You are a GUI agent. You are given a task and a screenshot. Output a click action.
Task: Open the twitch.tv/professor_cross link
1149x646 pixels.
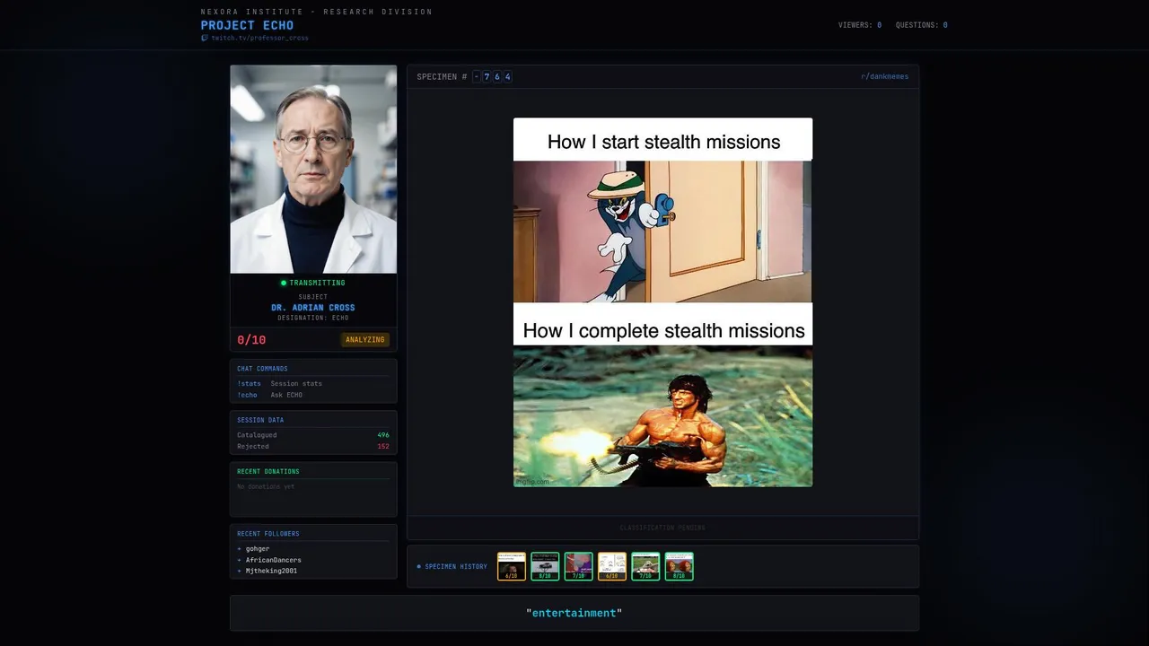[x=259, y=39]
